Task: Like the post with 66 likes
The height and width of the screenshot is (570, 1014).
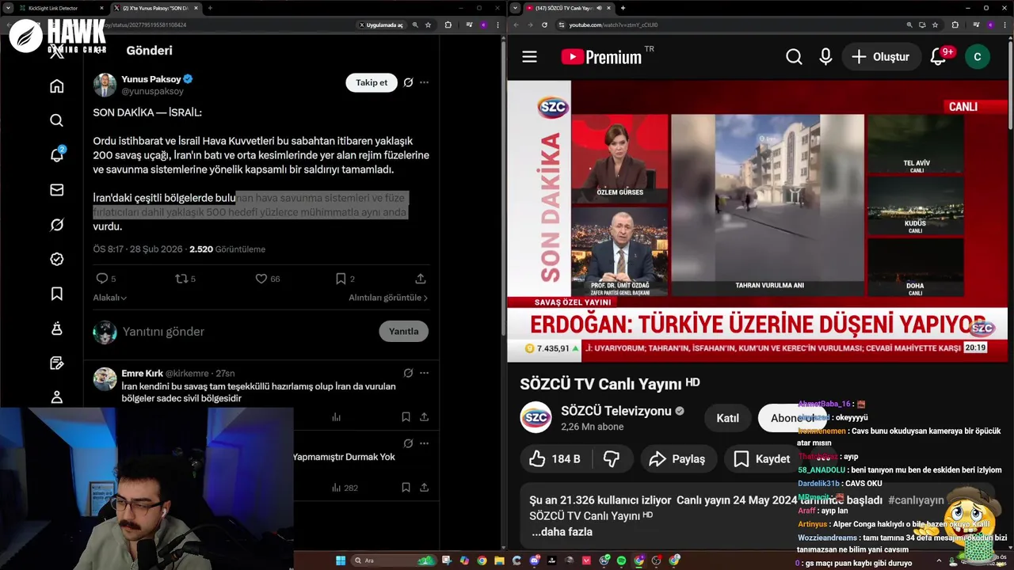Action: pyautogui.click(x=261, y=279)
